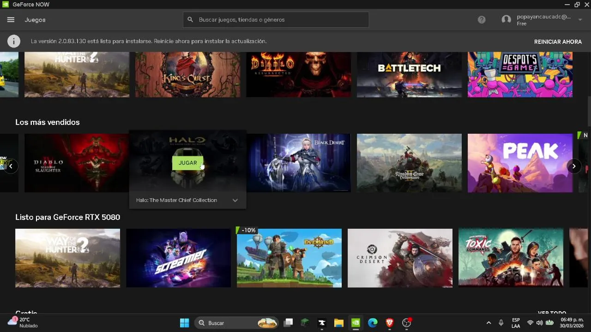Open the anvil launcher taskbar icon
This screenshot has width=591, height=332.
(x=322, y=323)
